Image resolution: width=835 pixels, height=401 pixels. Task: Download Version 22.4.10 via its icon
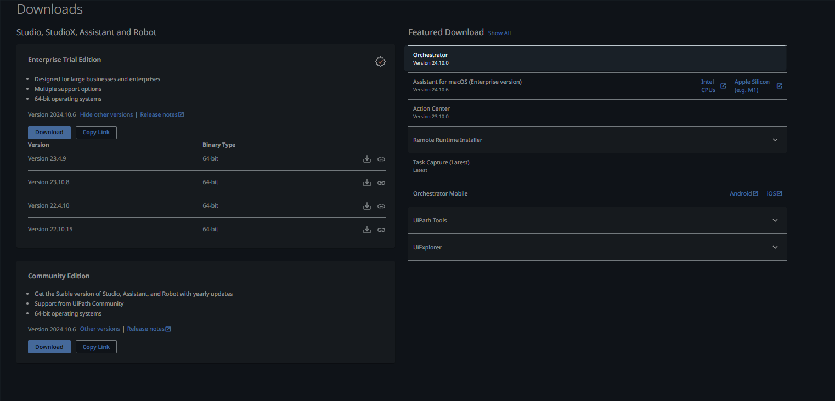(x=367, y=207)
